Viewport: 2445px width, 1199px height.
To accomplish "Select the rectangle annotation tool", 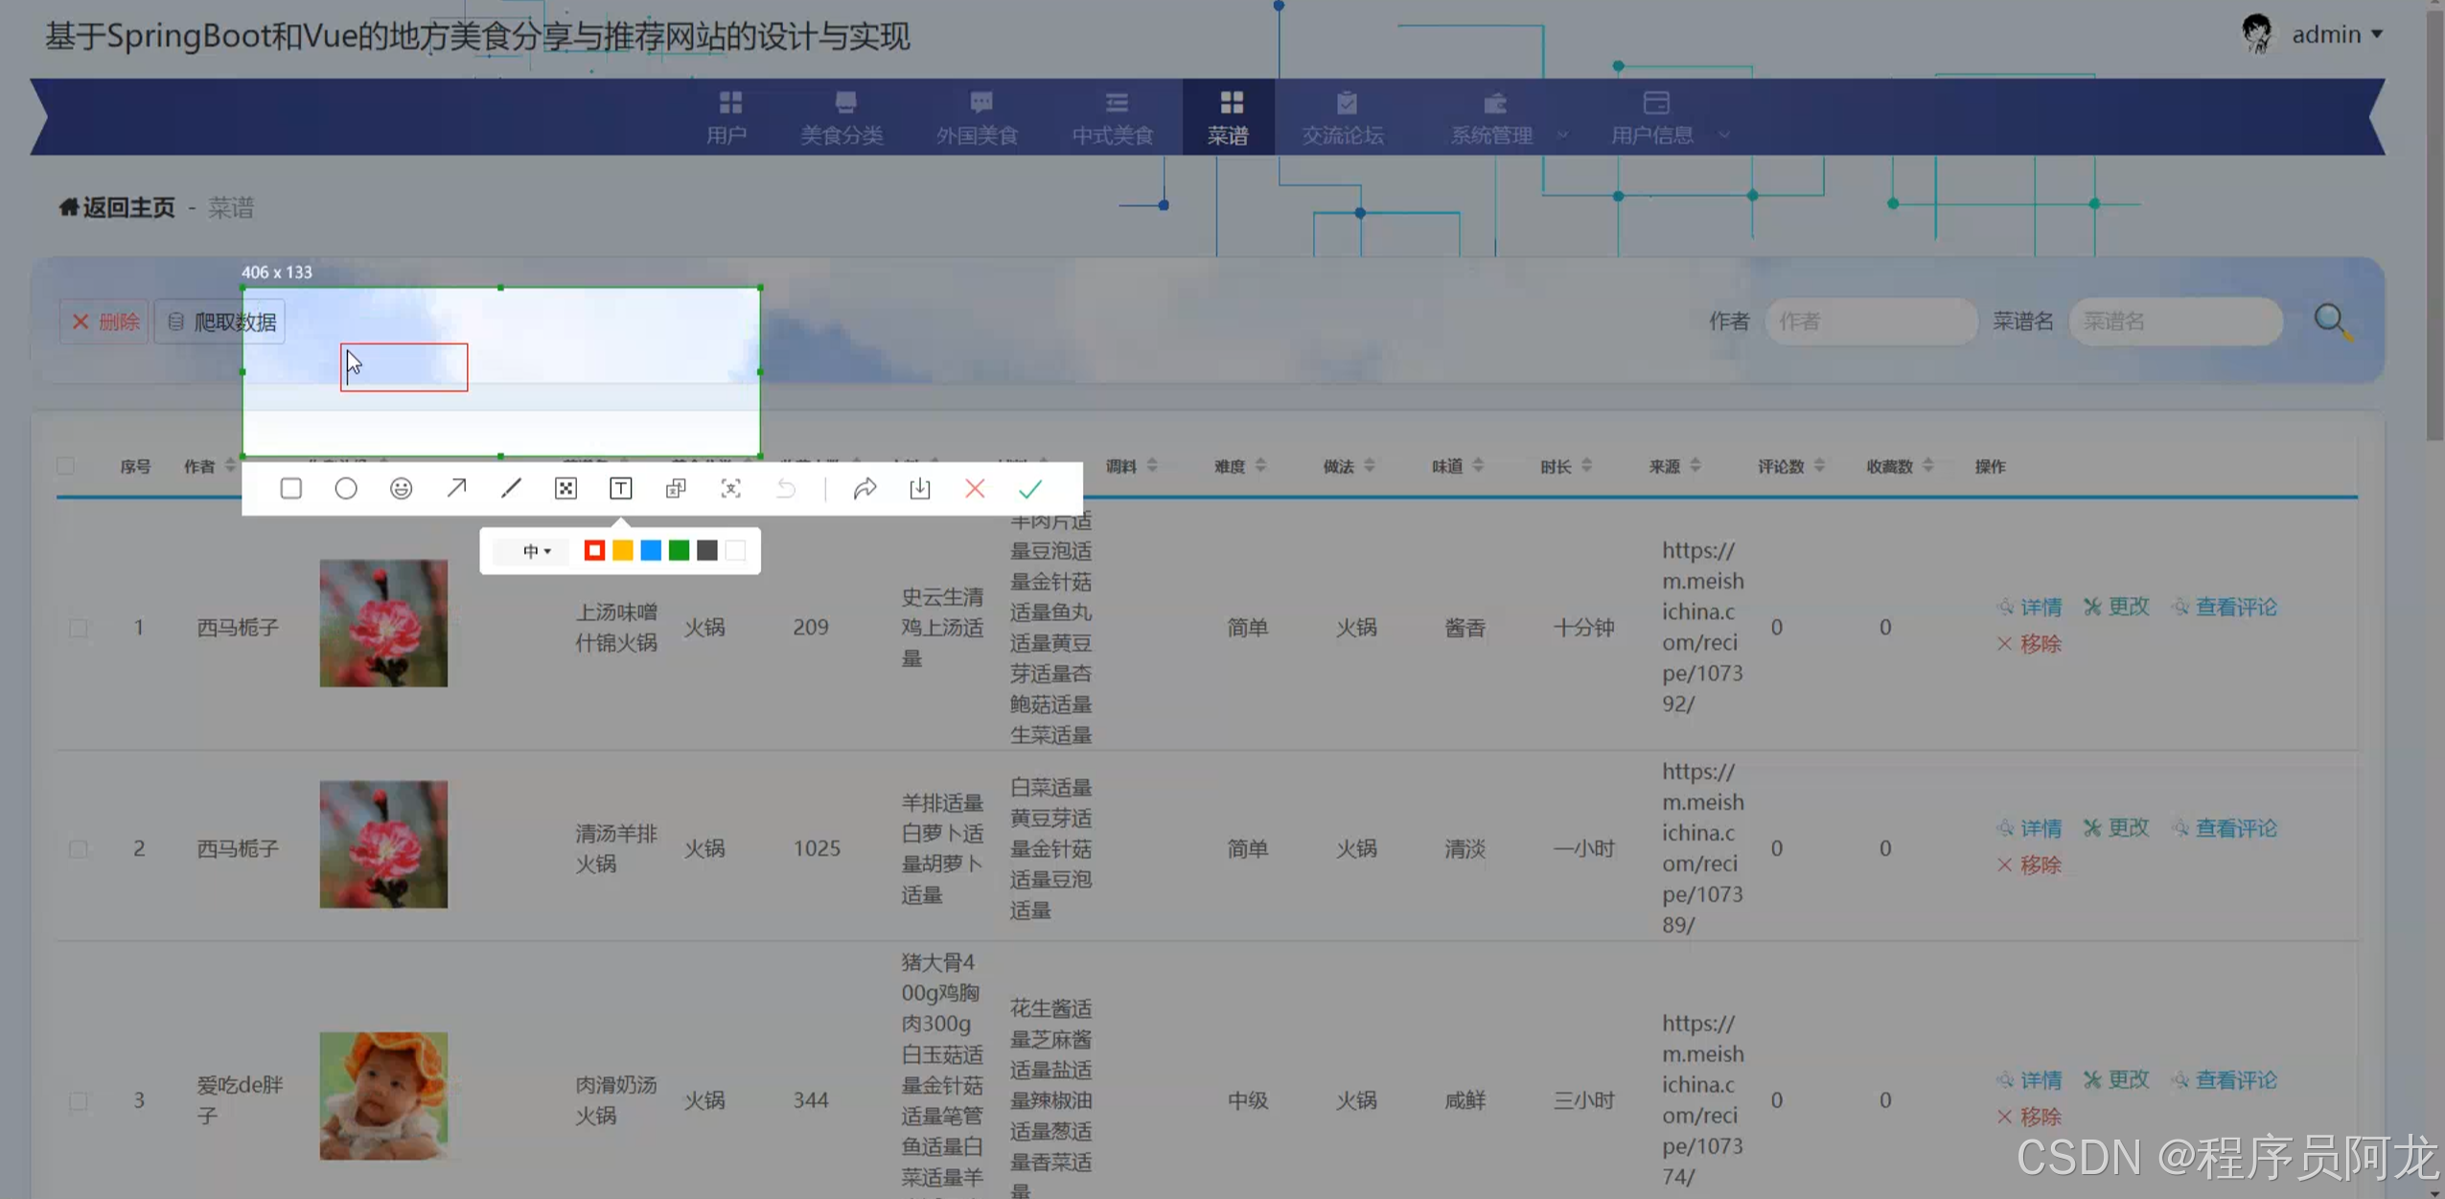I will pos(290,489).
